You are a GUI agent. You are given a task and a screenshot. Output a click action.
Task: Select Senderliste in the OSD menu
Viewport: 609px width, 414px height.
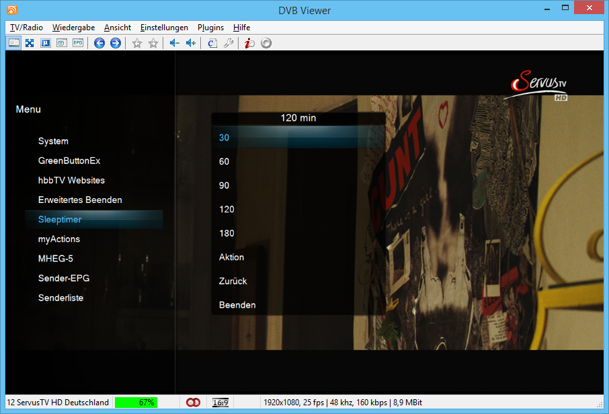[x=60, y=298]
